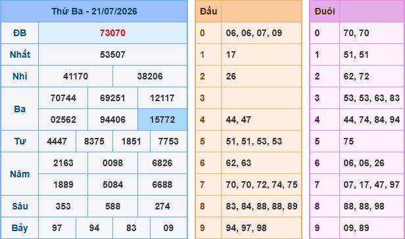Click the empty Đầu row 3 cell
The height and width of the screenshot is (239, 405).
click(x=262, y=98)
